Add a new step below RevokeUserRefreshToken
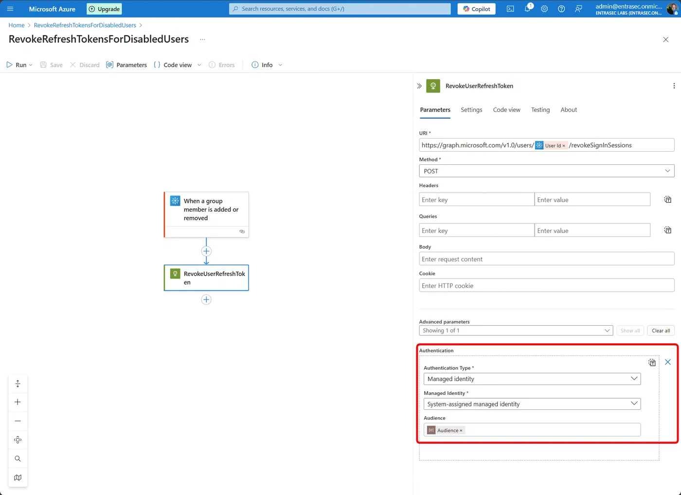Image resolution: width=681 pixels, height=495 pixels. tap(206, 300)
